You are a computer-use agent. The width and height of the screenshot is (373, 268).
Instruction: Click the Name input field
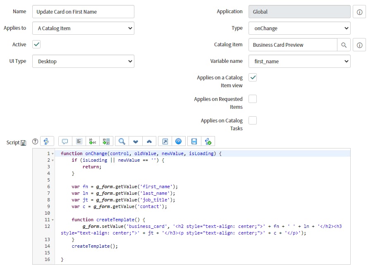coord(83,12)
